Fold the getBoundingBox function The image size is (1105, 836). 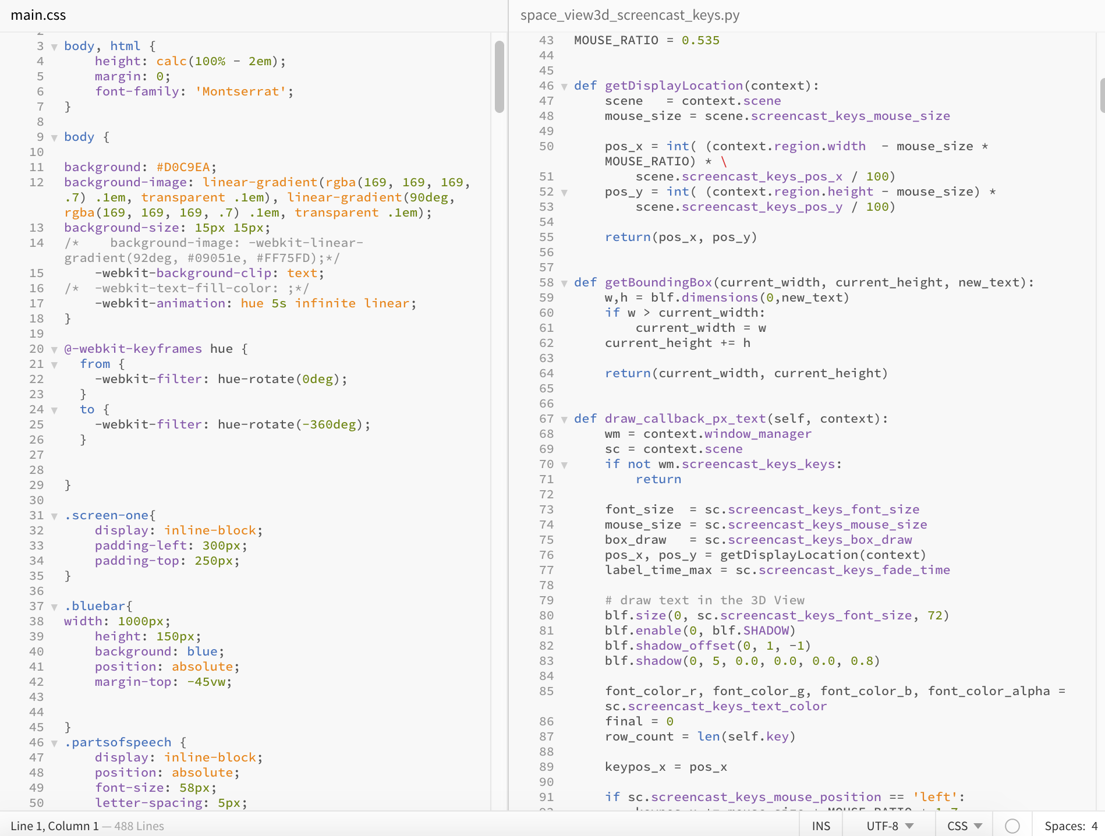click(x=564, y=283)
